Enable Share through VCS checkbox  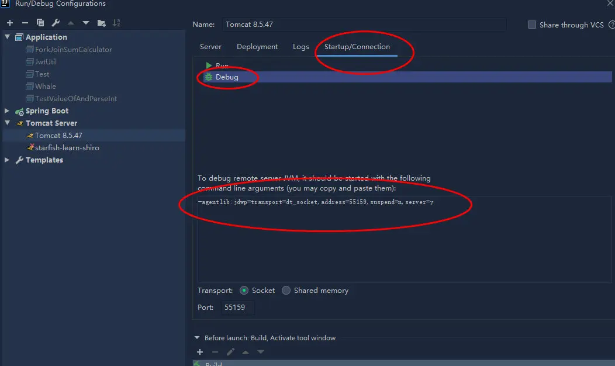(x=532, y=25)
